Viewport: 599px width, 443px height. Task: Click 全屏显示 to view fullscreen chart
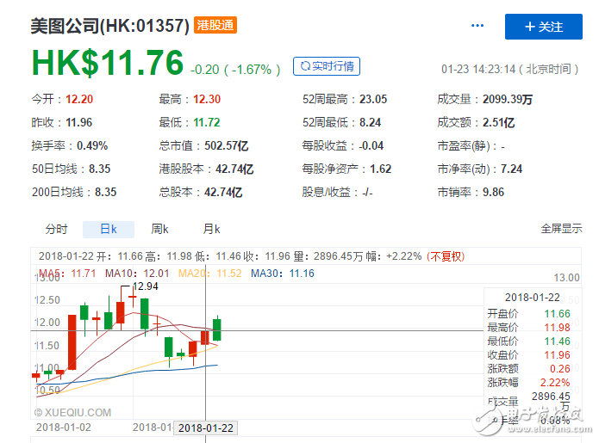[561, 229]
